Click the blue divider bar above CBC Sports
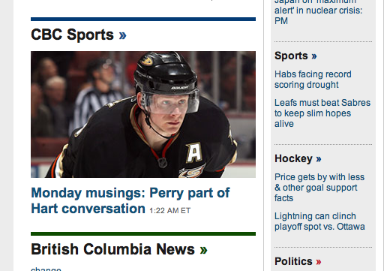This screenshot has width=390, height=271. point(143,19)
